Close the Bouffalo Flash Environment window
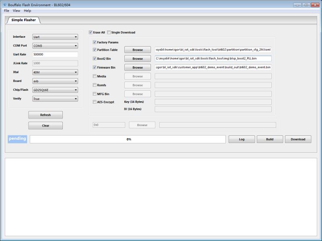Image resolution: width=322 pixels, height=241 pixels. tap(315, 5)
